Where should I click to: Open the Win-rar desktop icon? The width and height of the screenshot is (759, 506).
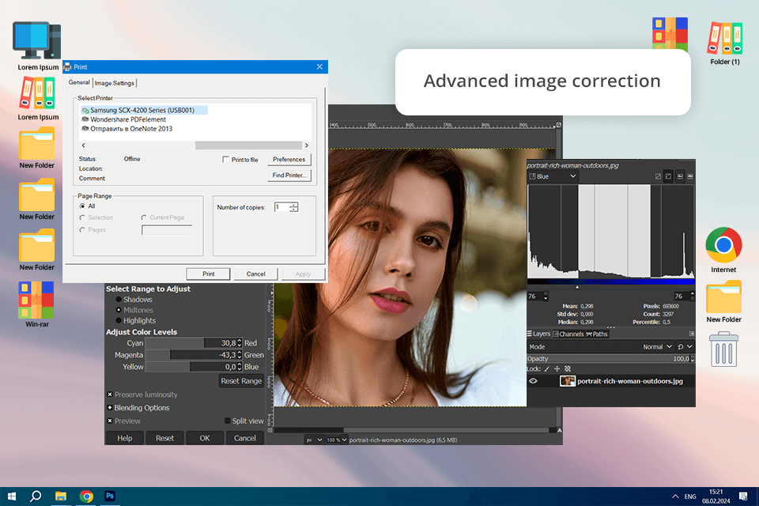pos(36,300)
